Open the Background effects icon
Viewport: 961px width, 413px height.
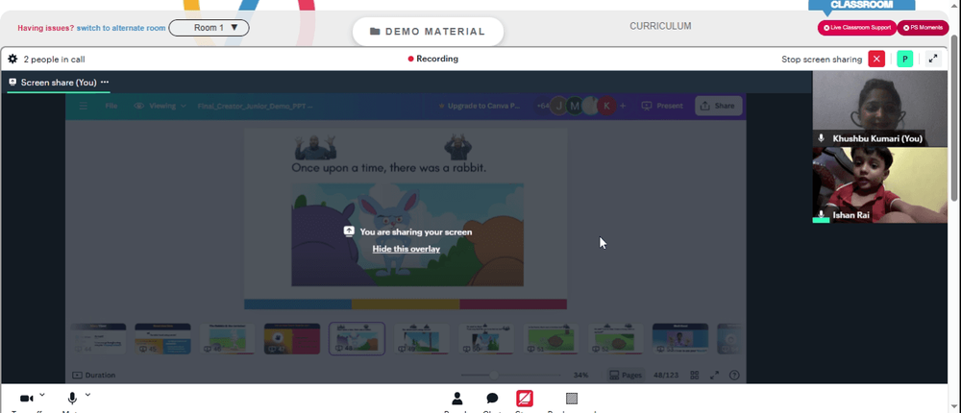tap(571, 399)
